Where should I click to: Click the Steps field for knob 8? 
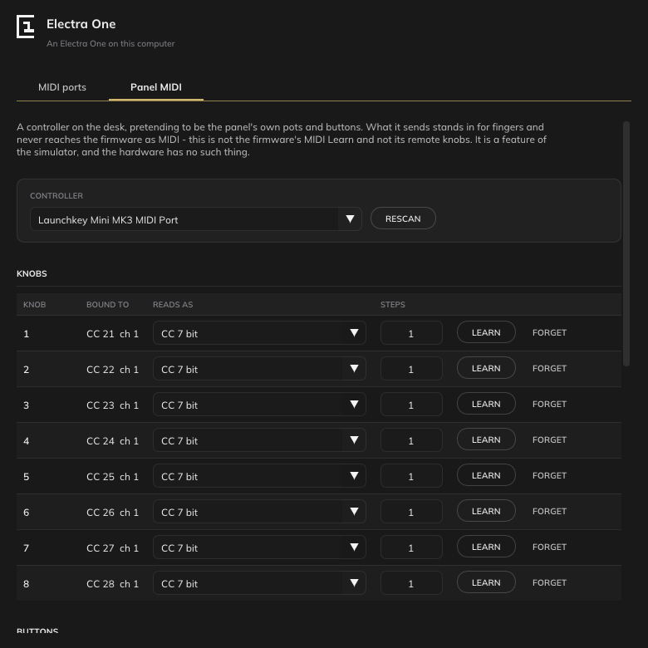[x=411, y=582]
